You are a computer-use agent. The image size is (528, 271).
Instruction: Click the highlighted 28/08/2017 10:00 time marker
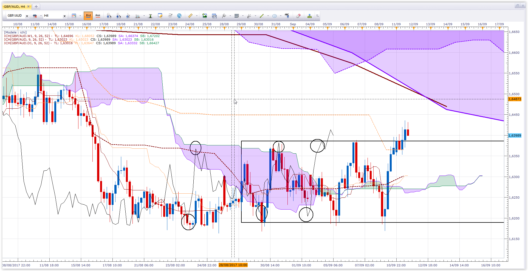coord(233,265)
